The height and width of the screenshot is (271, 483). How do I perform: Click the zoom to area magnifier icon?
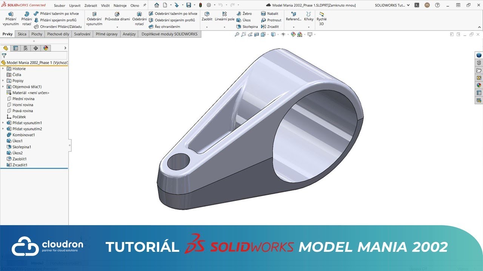244,34
